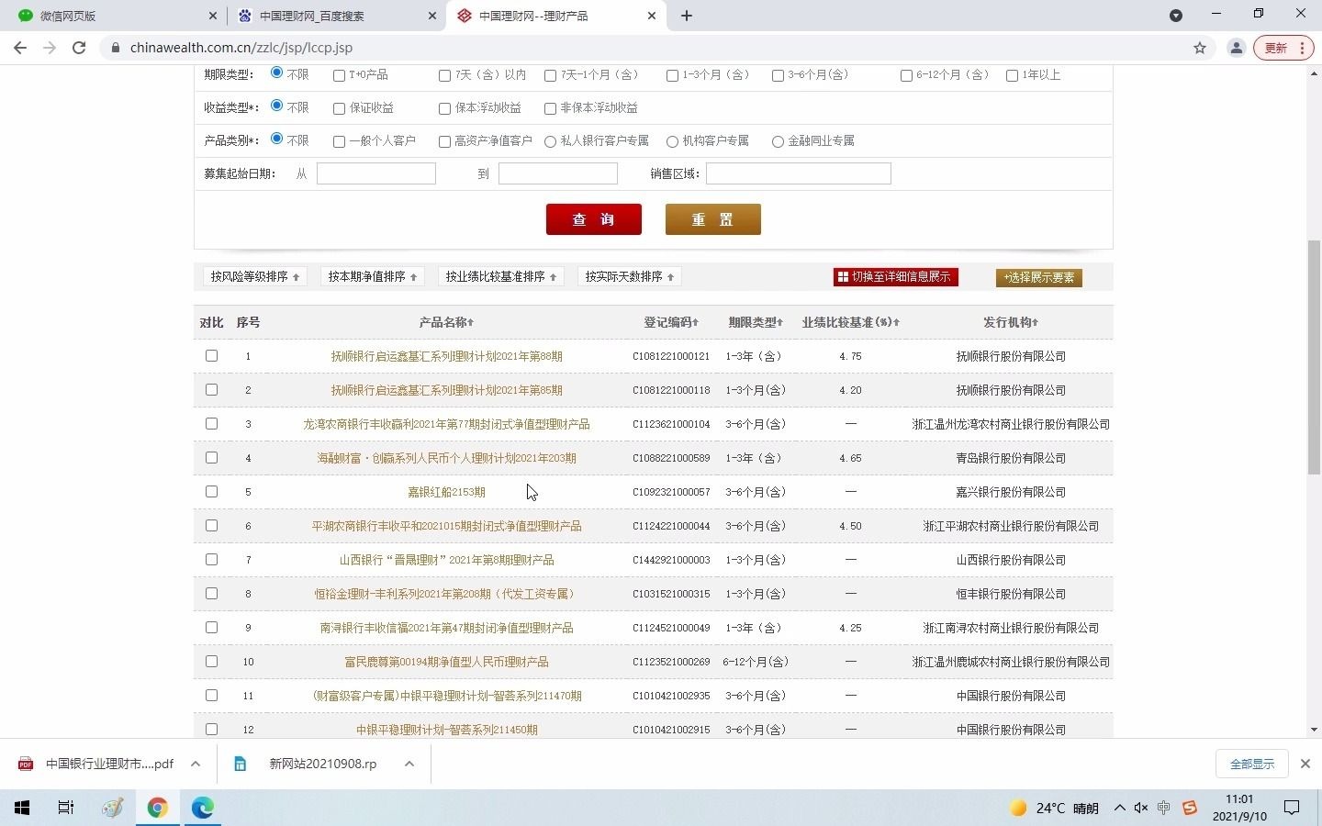The width and height of the screenshot is (1322, 826).
Task: Click the site lock icon in address bar
Action: coord(115,48)
